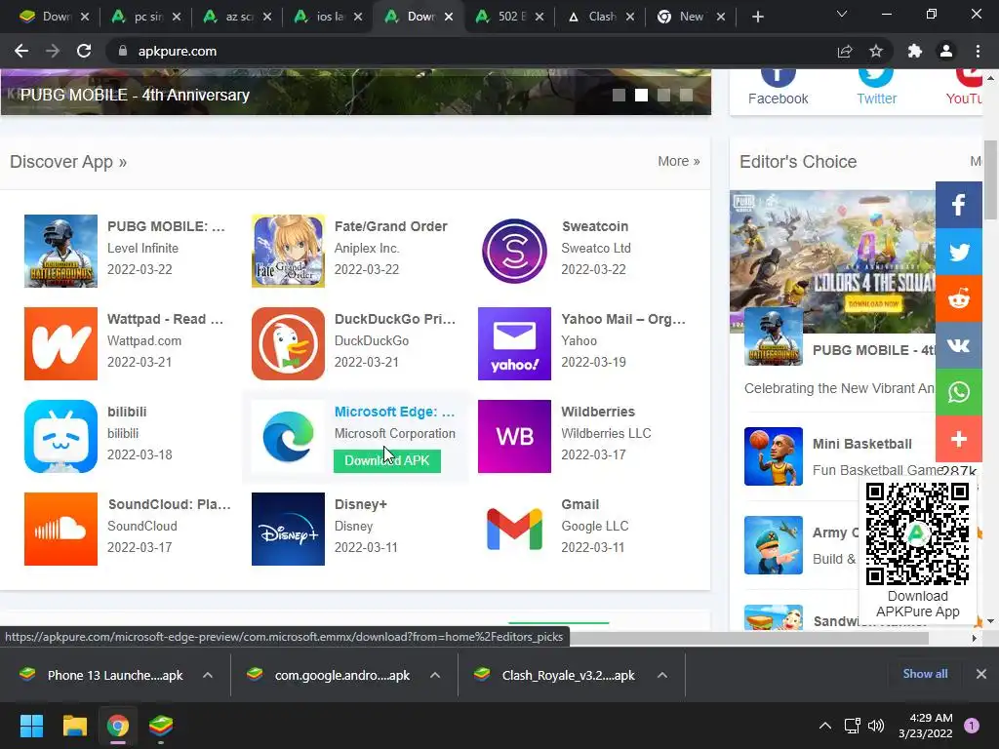Viewport: 999px width, 749px height.
Task: Open the Microsoft Edge app icon
Action: 288,436
